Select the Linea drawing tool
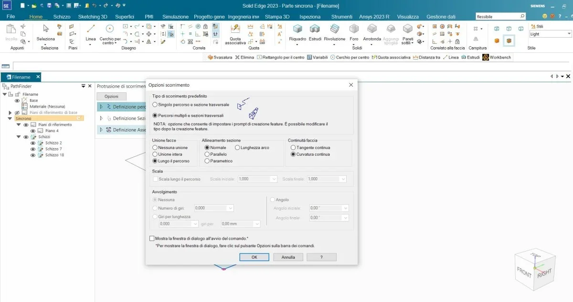Viewport: 573px width, 302px height. pos(90,33)
